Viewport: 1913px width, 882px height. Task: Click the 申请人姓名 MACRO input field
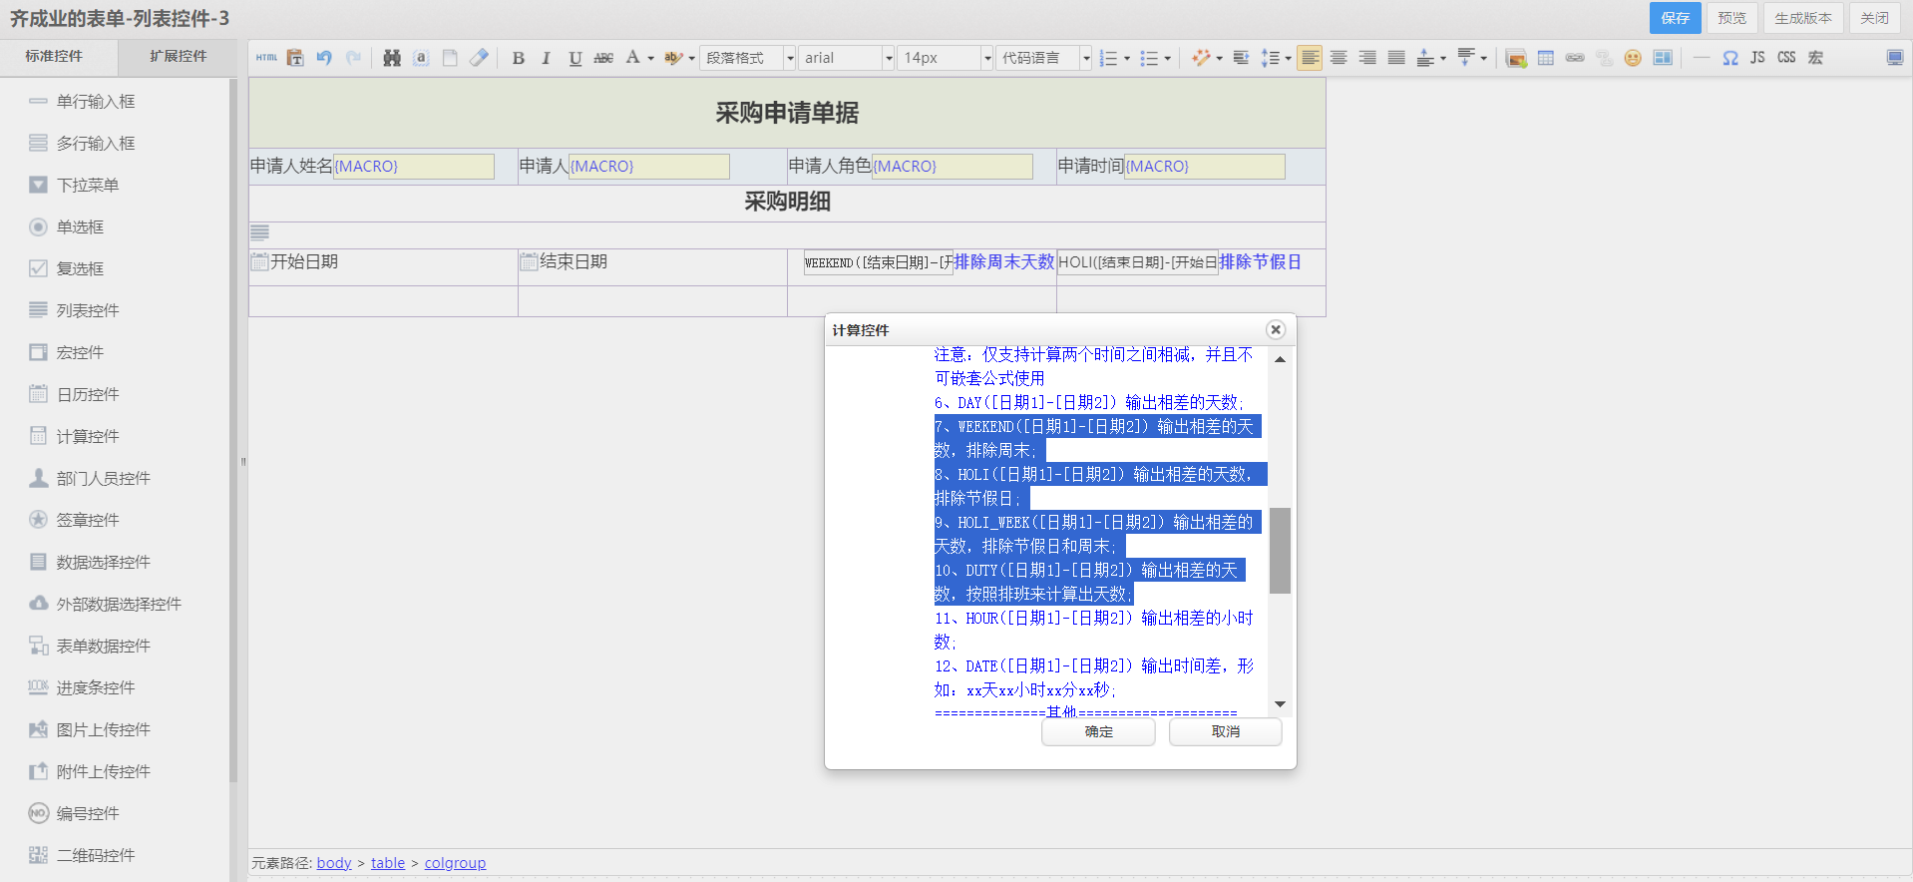click(414, 166)
